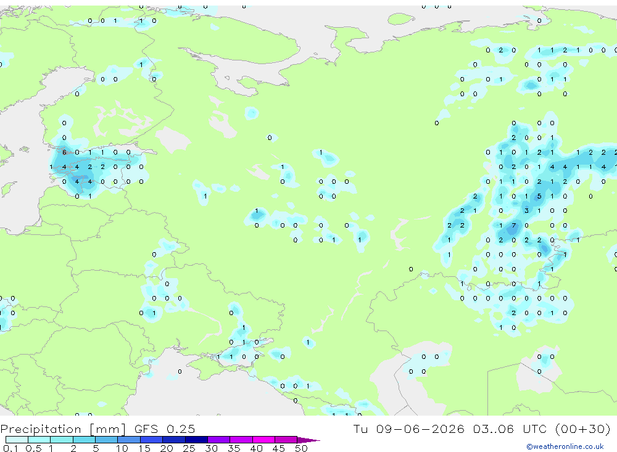
Task: Click the date "Tu 09-06-2026"
Action: coord(408,429)
